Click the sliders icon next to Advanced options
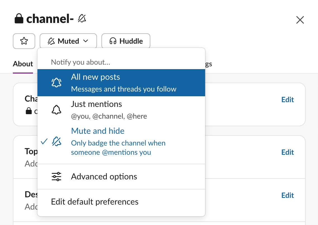Image resolution: width=318 pixels, height=225 pixels. pyautogui.click(x=57, y=176)
